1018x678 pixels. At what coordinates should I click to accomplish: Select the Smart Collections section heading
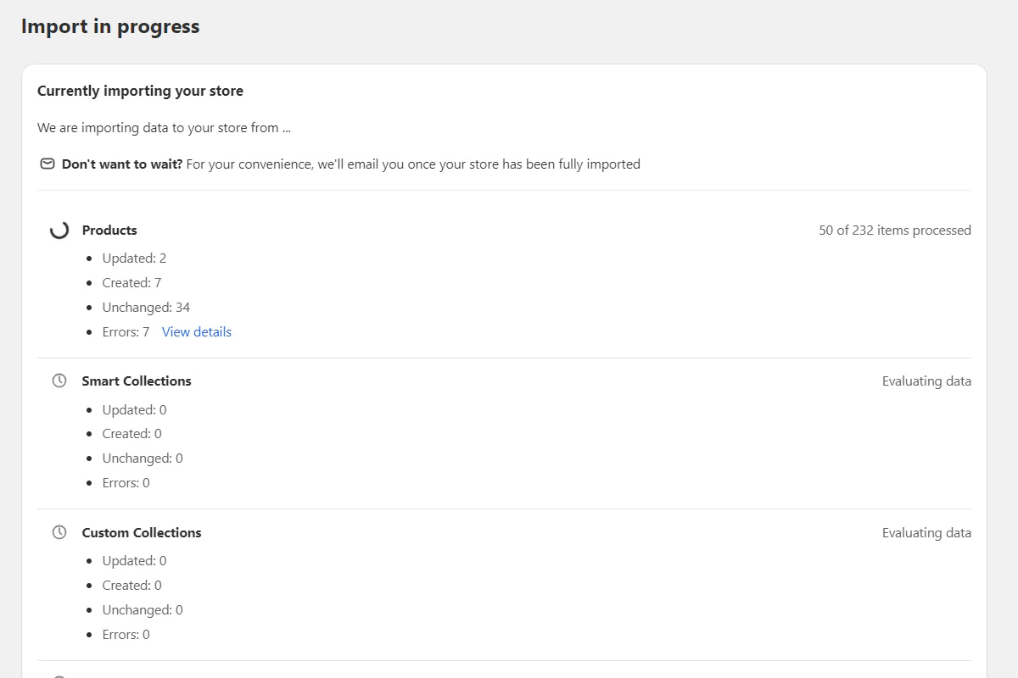point(137,381)
